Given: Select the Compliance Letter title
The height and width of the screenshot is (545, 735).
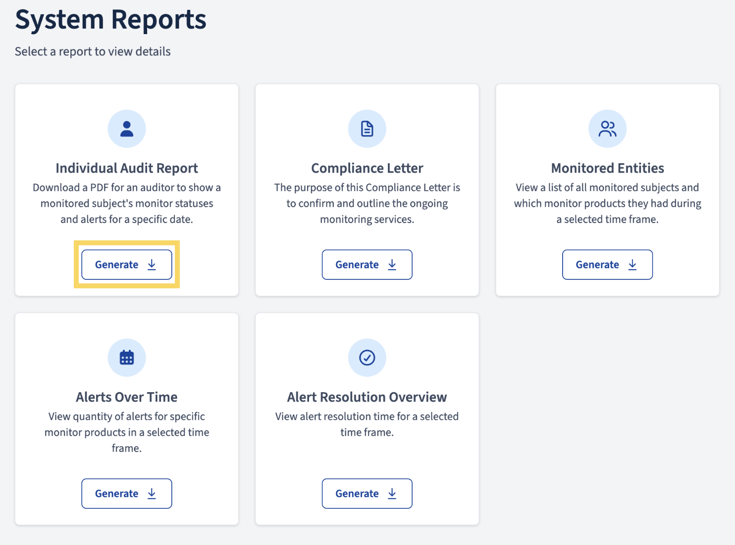Looking at the screenshot, I should click(367, 168).
